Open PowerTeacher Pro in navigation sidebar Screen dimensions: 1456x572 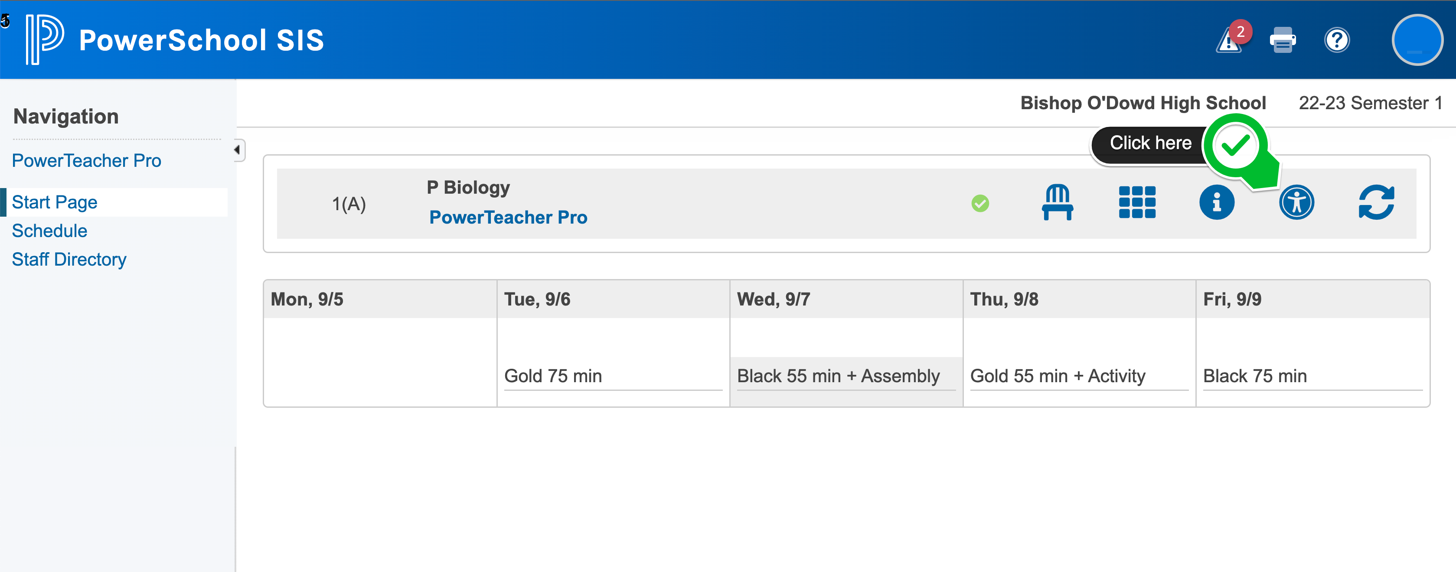[86, 161]
